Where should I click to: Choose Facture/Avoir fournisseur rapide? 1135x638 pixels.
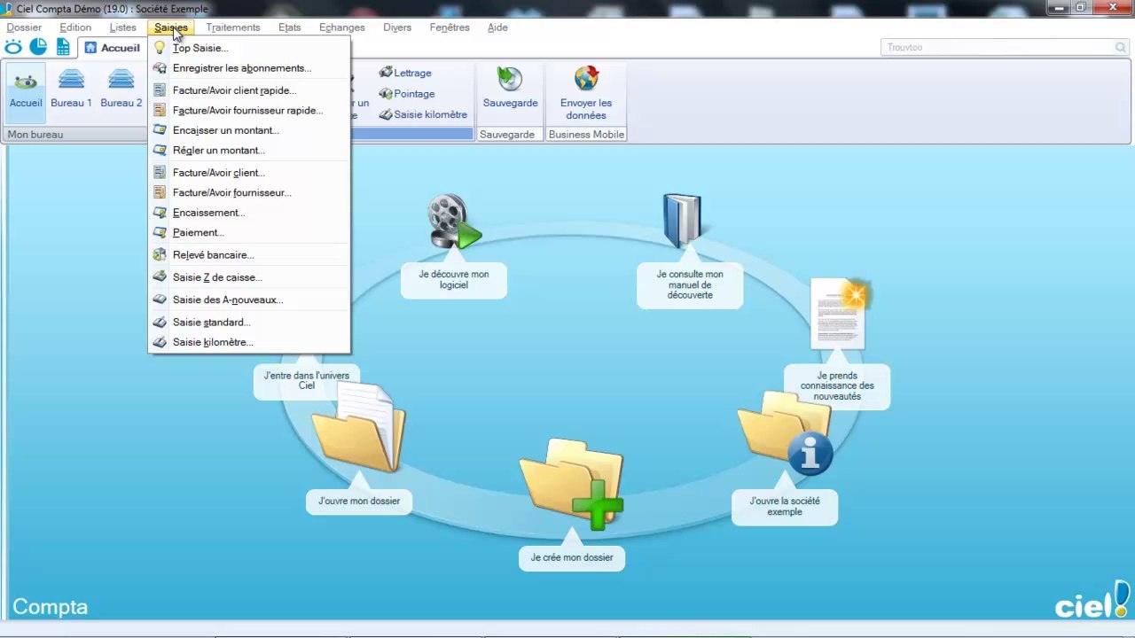click(x=249, y=111)
